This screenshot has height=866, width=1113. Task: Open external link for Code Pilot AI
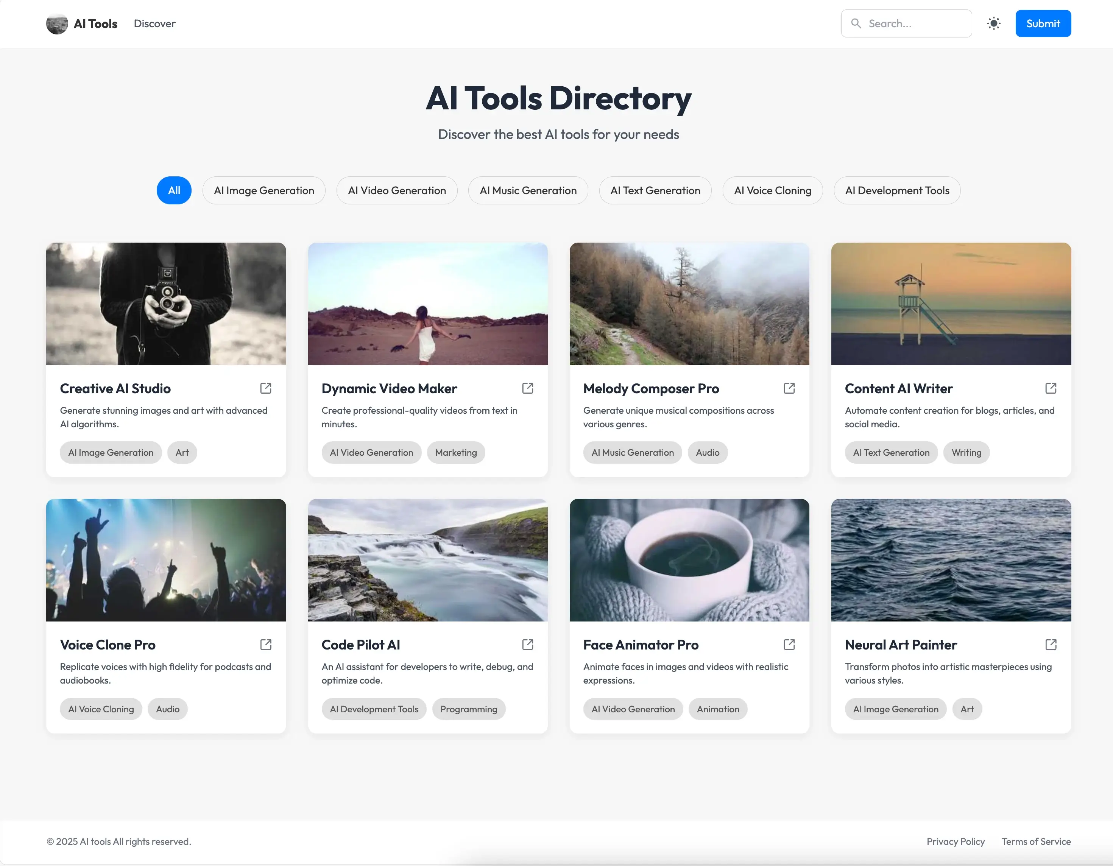pos(527,645)
